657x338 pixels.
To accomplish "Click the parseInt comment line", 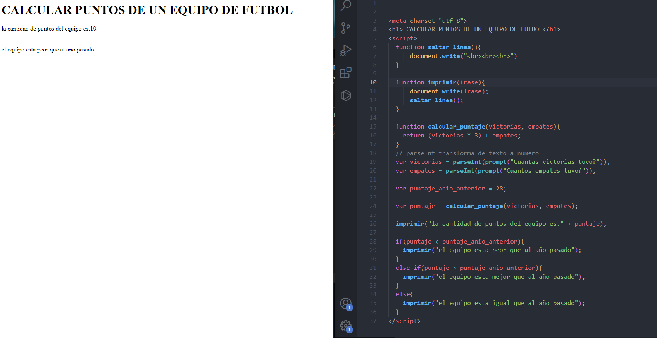I will coord(467,153).
